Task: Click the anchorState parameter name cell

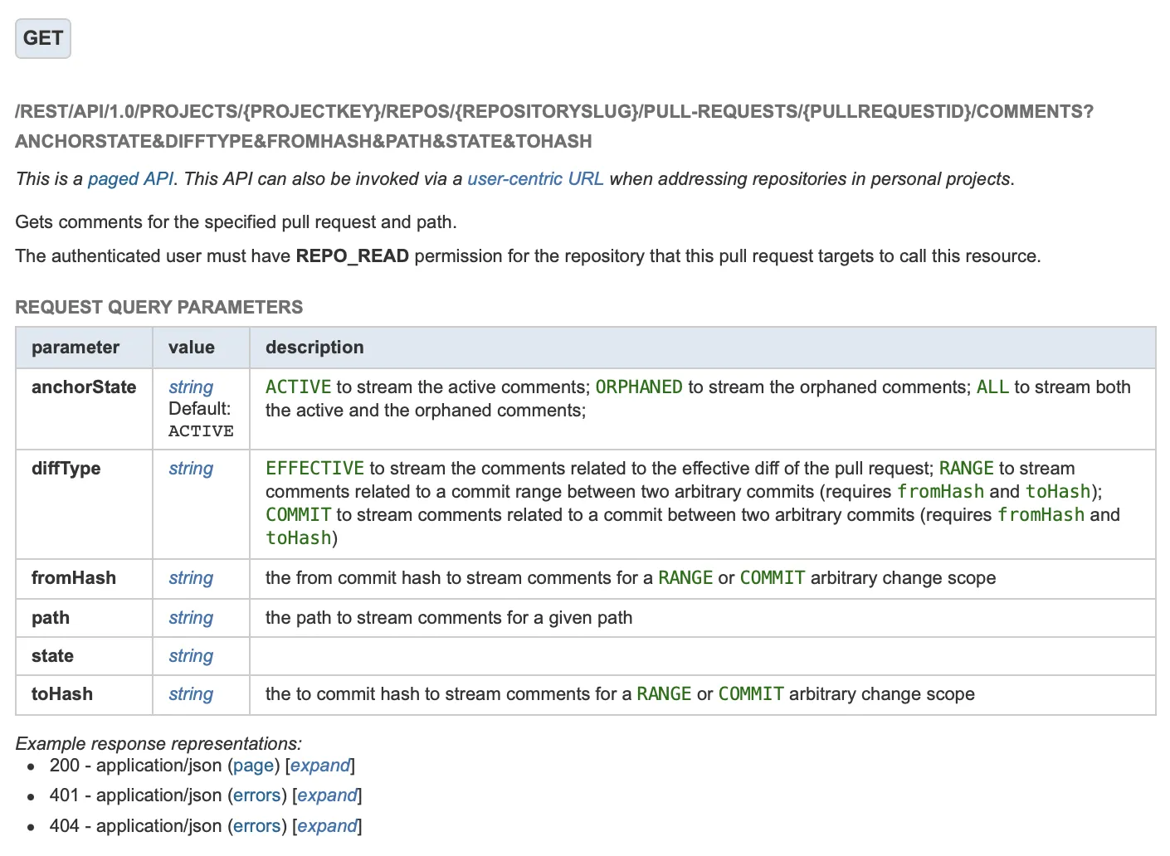Action: [84, 387]
